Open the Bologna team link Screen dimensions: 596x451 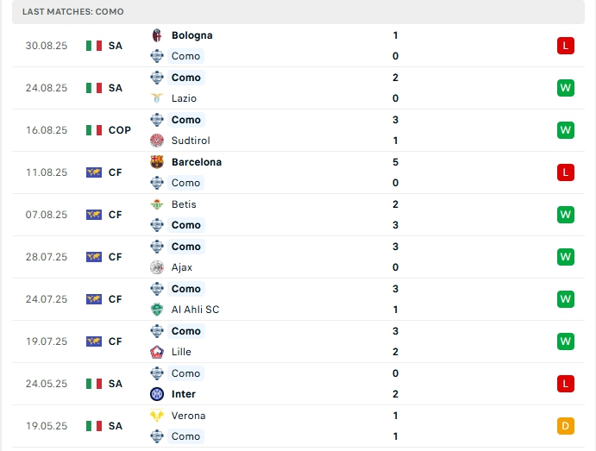click(x=191, y=35)
